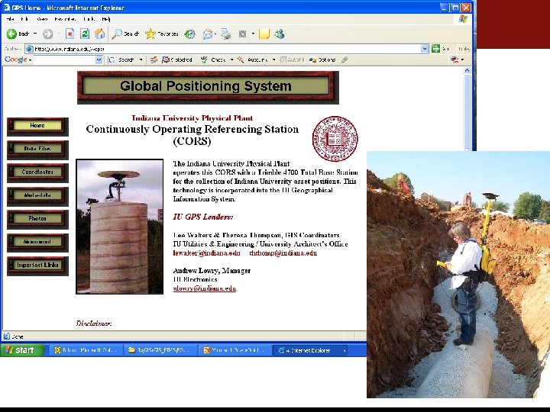550x412 pixels.
Task: Open the File menu
Action: tap(10, 19)
